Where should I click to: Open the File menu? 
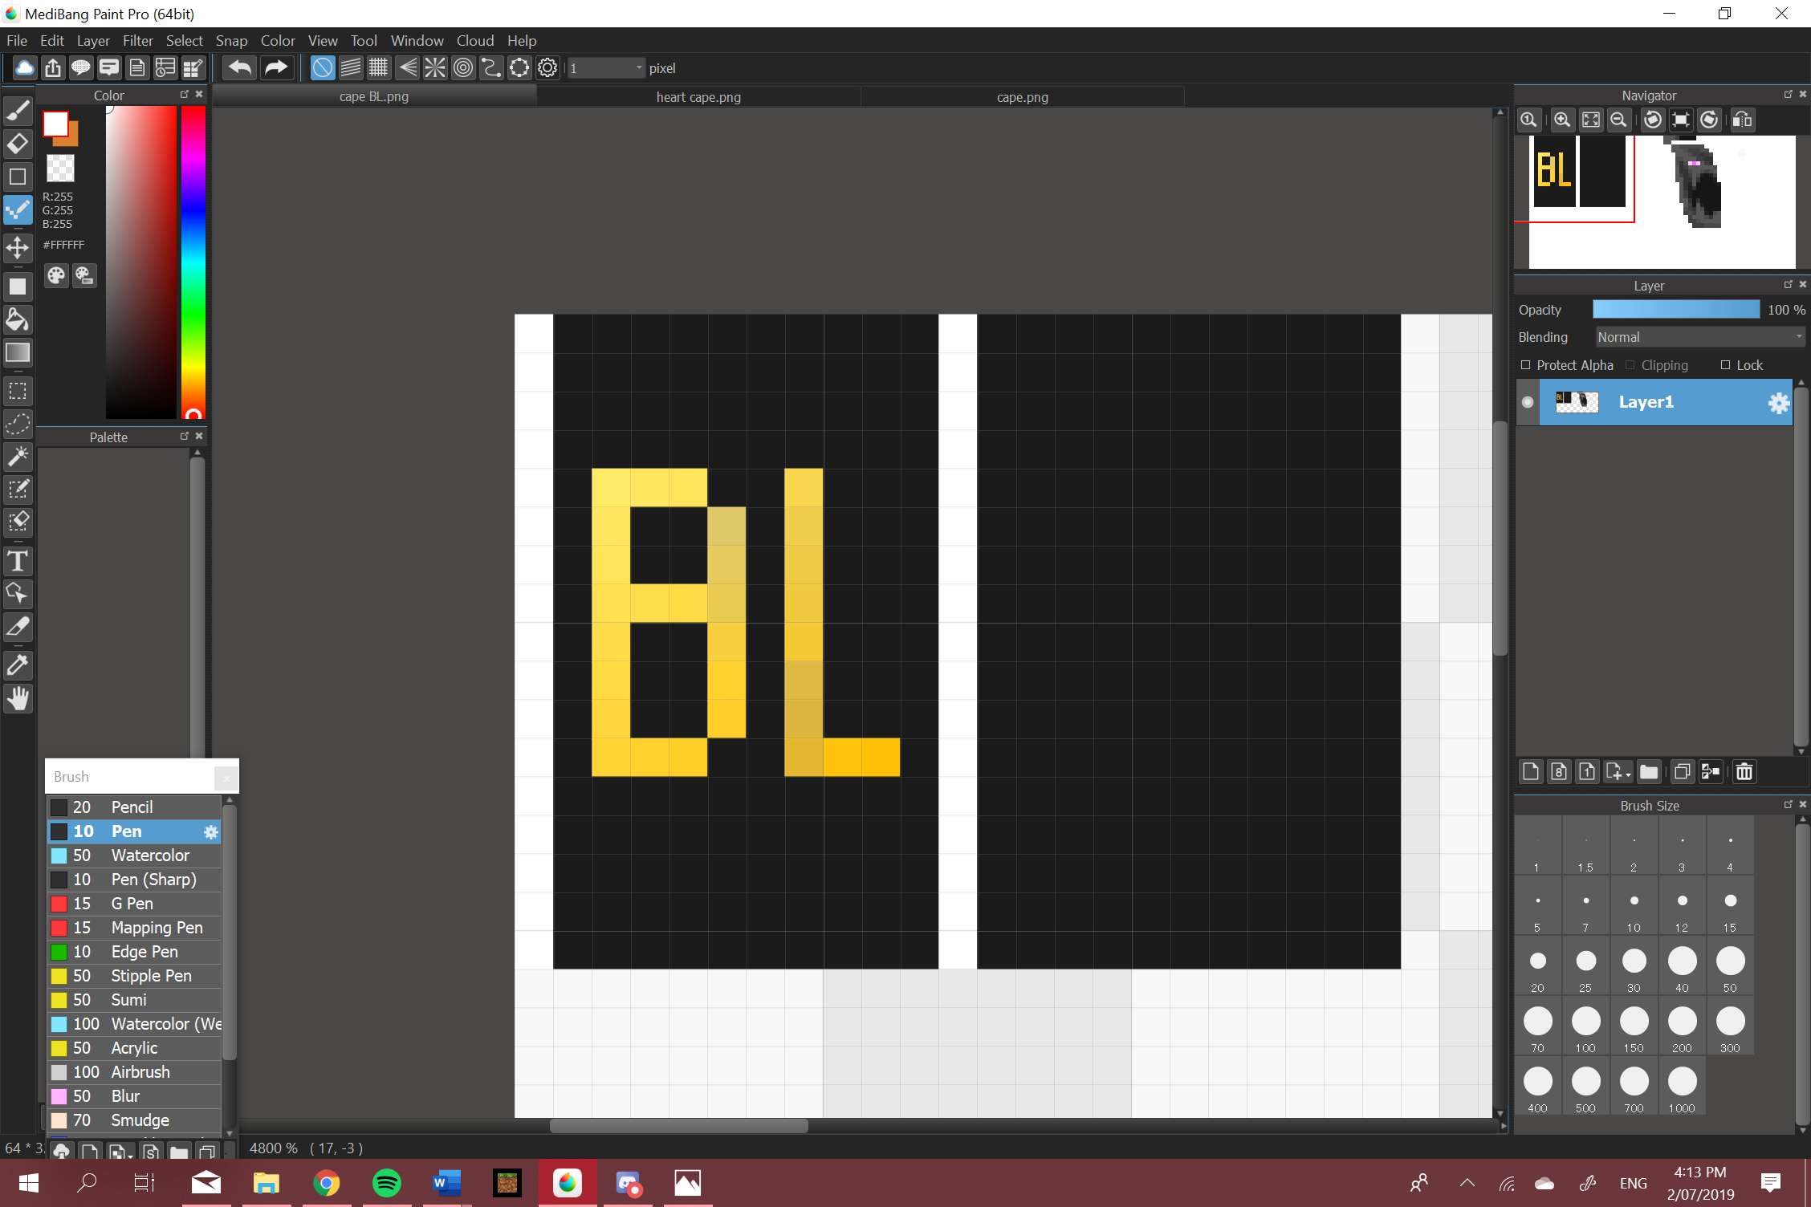click(17, 41)
